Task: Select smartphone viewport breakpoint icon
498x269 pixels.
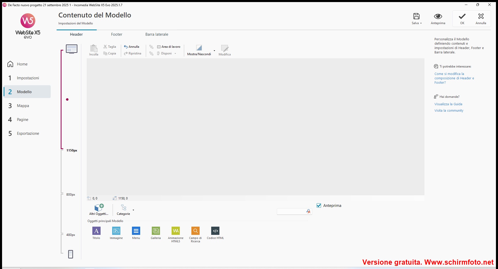Action: [70, 254]
